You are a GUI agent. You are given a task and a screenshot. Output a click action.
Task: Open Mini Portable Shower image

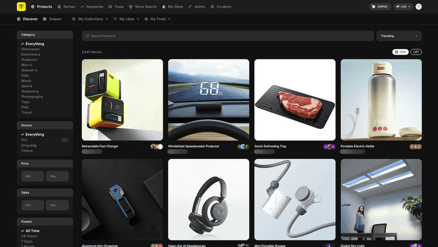[x=295, y=199]
